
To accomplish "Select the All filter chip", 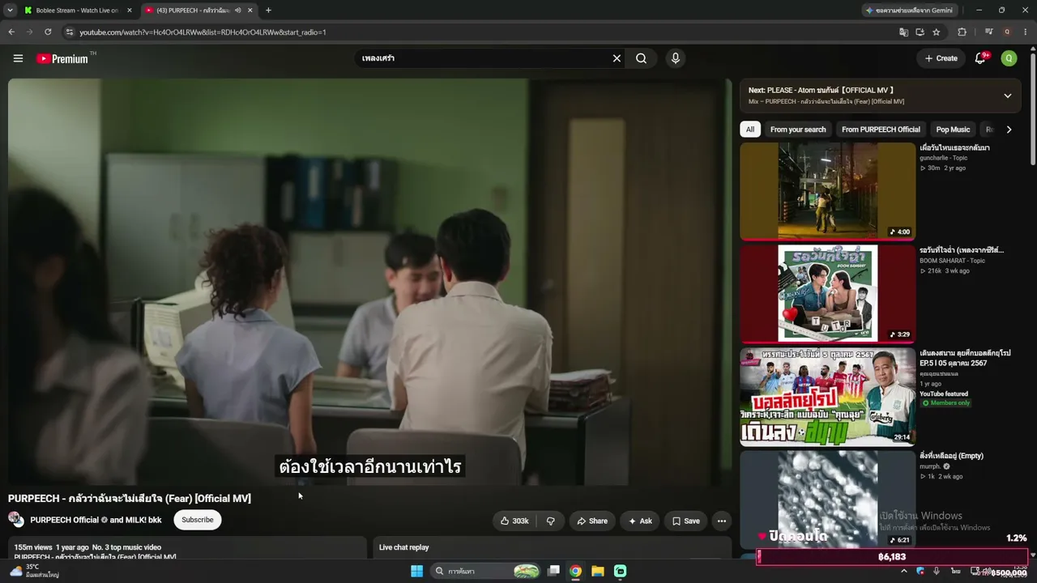I will pos(750,130).
